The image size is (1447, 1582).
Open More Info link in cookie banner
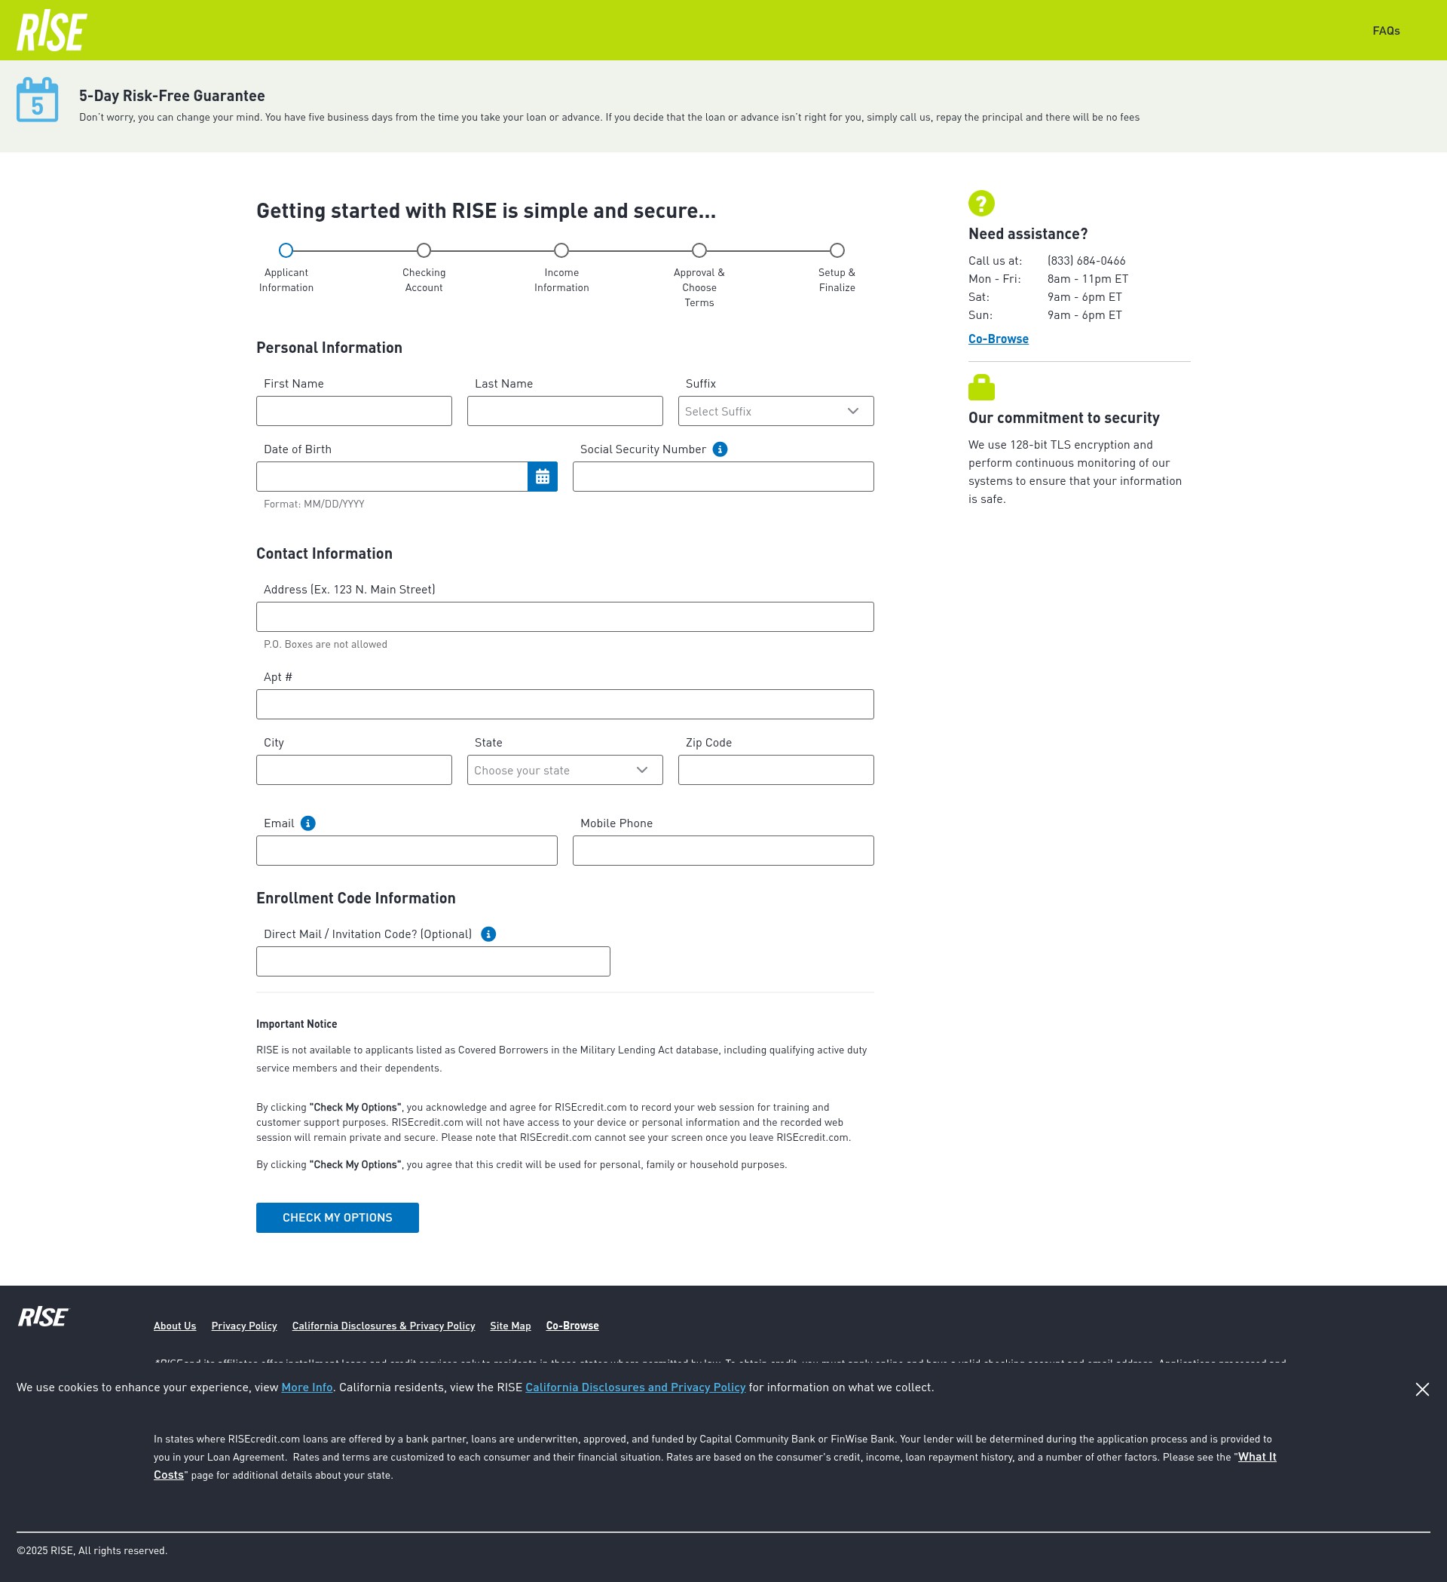pyautogui.click(x=307, y=1387)
